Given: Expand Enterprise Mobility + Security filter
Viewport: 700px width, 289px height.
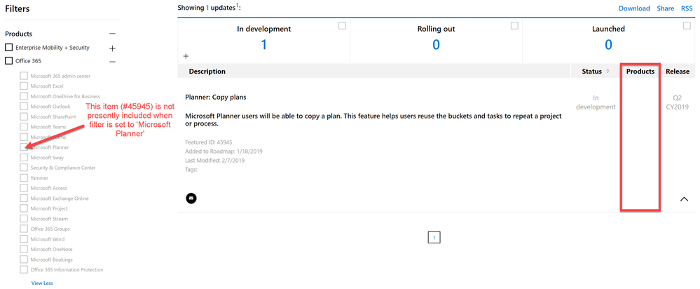Looking at the screenshot, I should [x=113, y=48].
